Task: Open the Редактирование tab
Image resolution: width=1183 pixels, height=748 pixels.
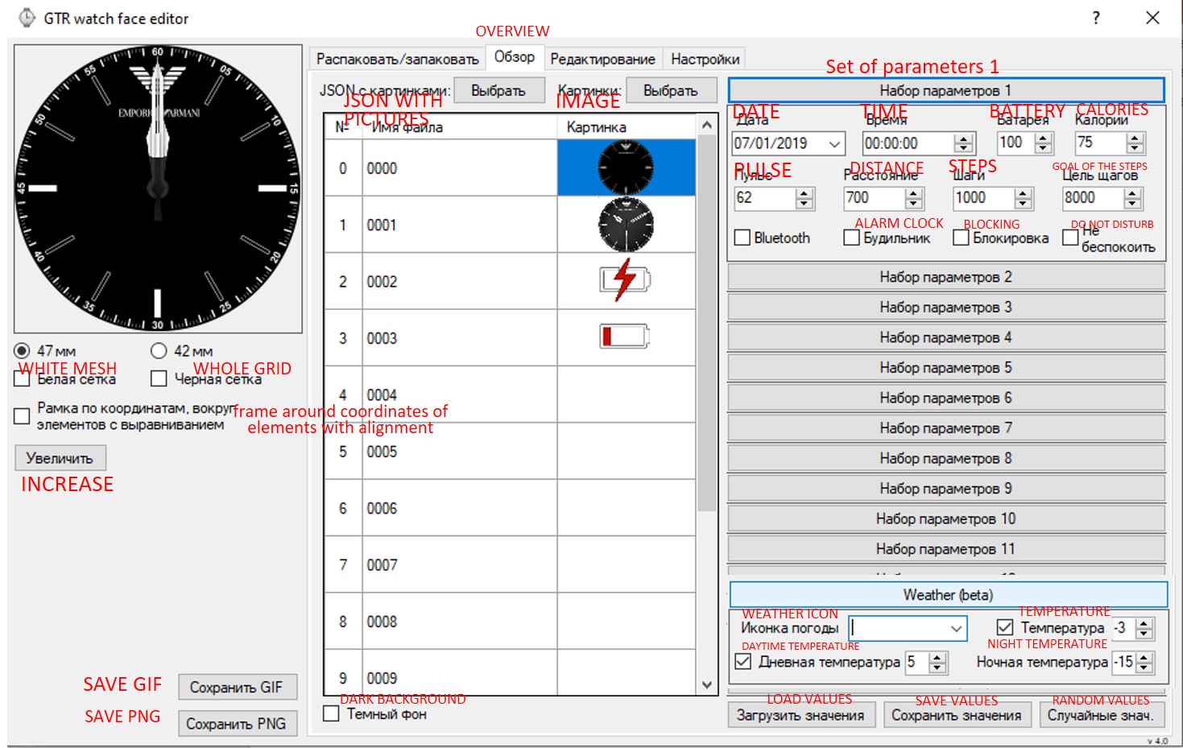Action: tap(602, 59)
